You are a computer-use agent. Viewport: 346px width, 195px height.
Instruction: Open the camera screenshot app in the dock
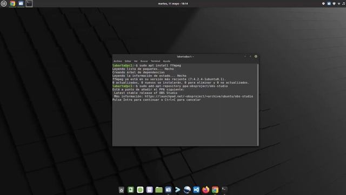168,190
